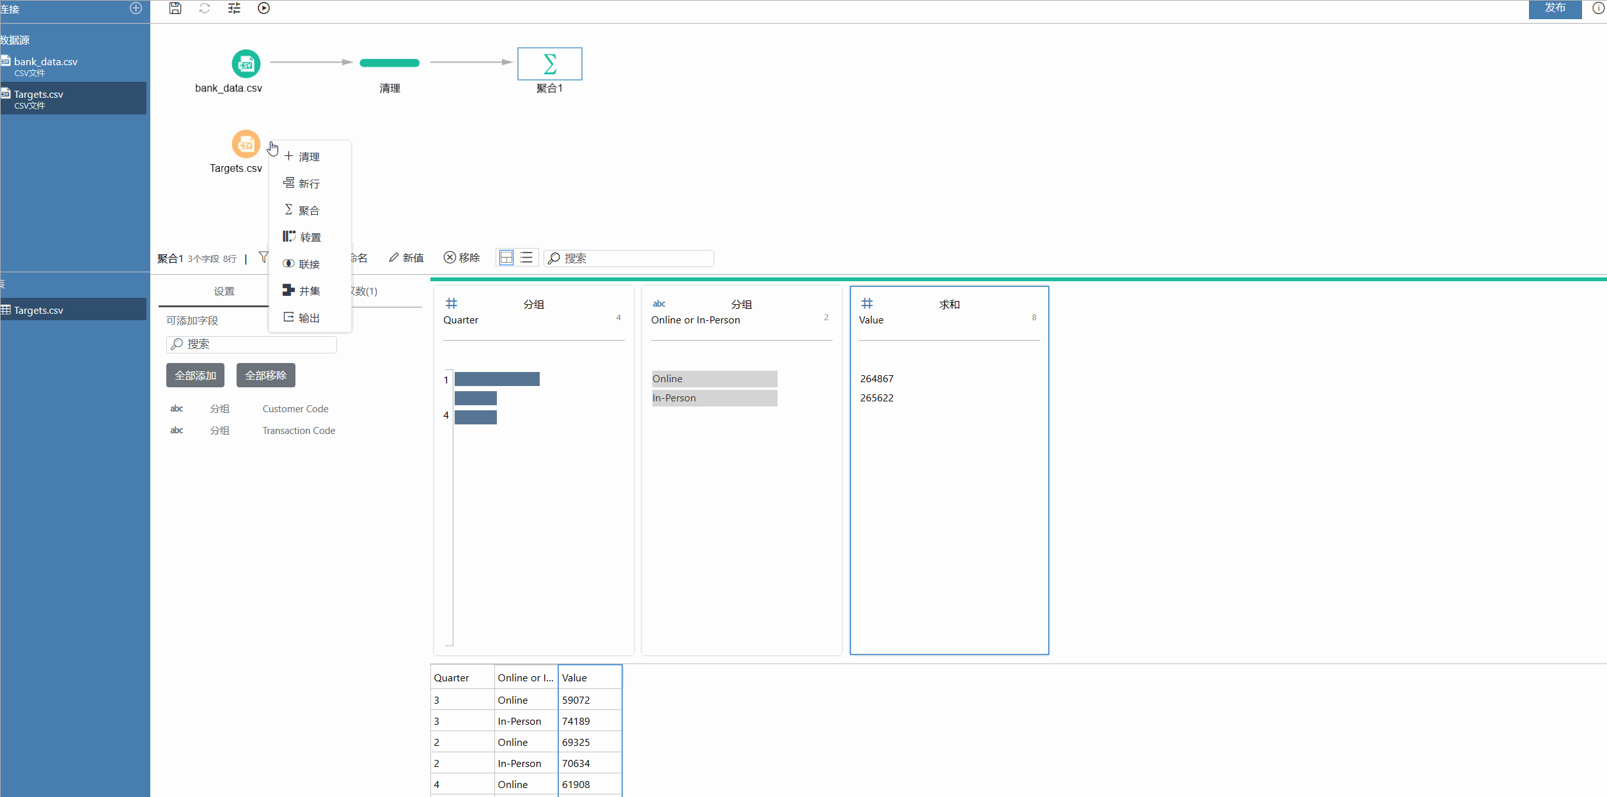Open the flow settings sliders icon
The width and height of the screenshot is (1607, 797).
coord(234,8)
